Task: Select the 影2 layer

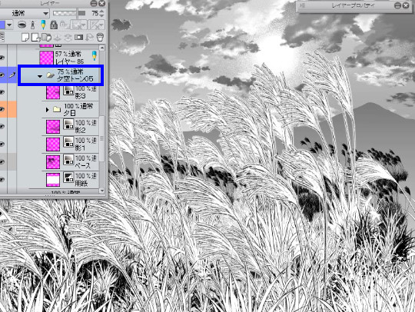Action: coord(70,127)
